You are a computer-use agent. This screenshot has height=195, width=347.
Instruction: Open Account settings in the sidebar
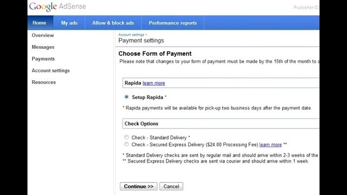click(x=50, y=70)
